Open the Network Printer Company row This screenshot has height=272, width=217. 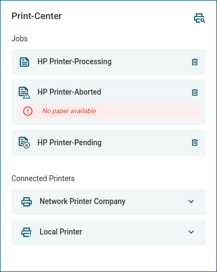[108, 202]
